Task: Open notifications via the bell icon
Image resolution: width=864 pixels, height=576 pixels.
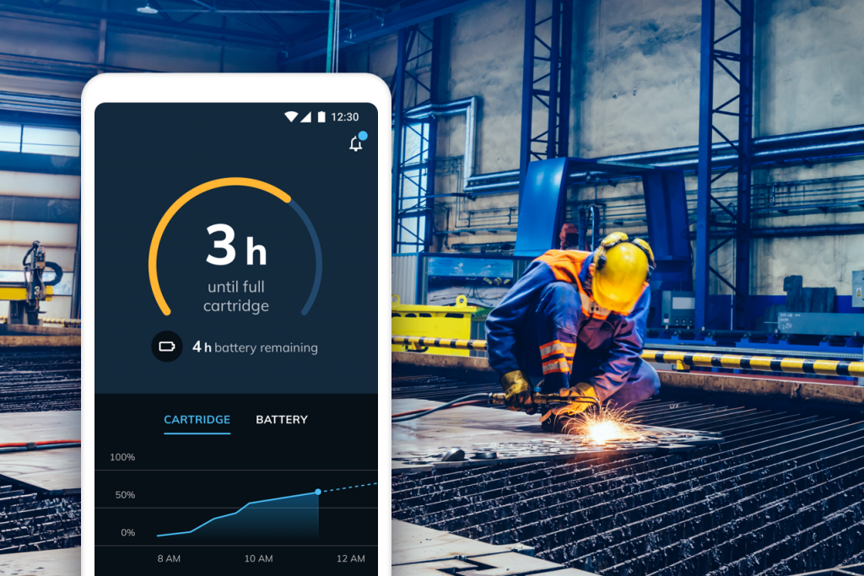Action: tap(357, 143)
